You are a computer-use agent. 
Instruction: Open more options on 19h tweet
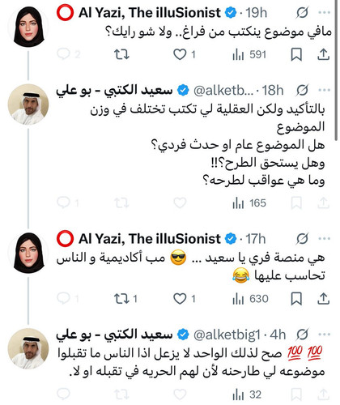(325, 13)
